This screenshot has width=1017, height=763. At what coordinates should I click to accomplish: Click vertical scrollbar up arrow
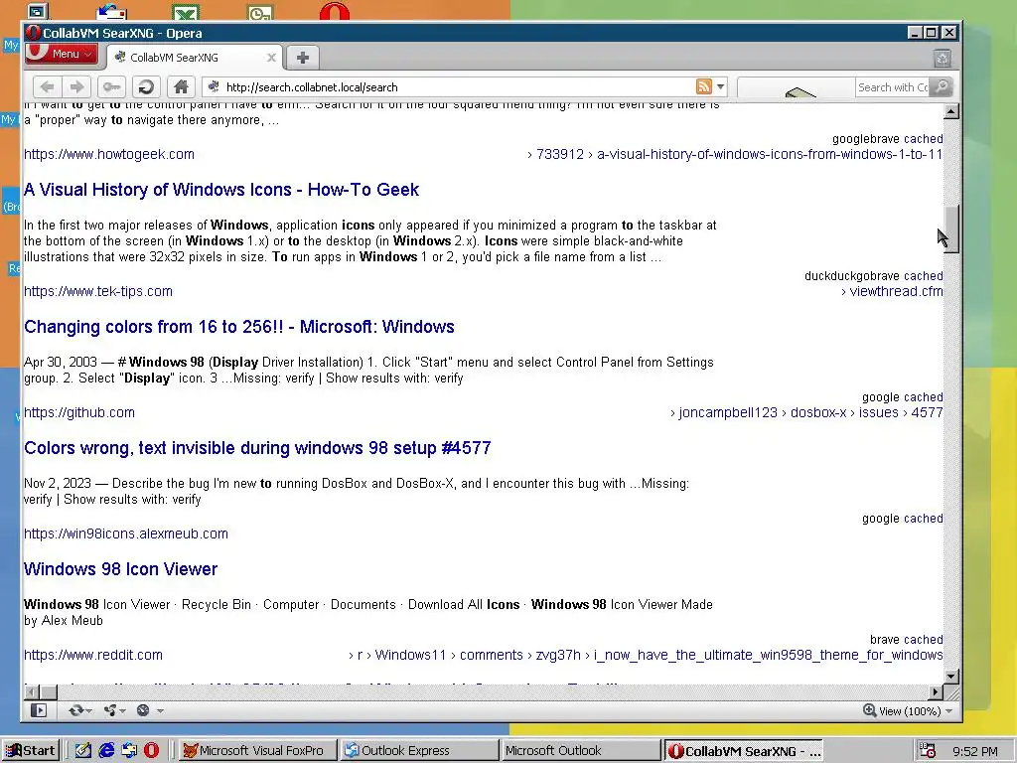[950, 111]
